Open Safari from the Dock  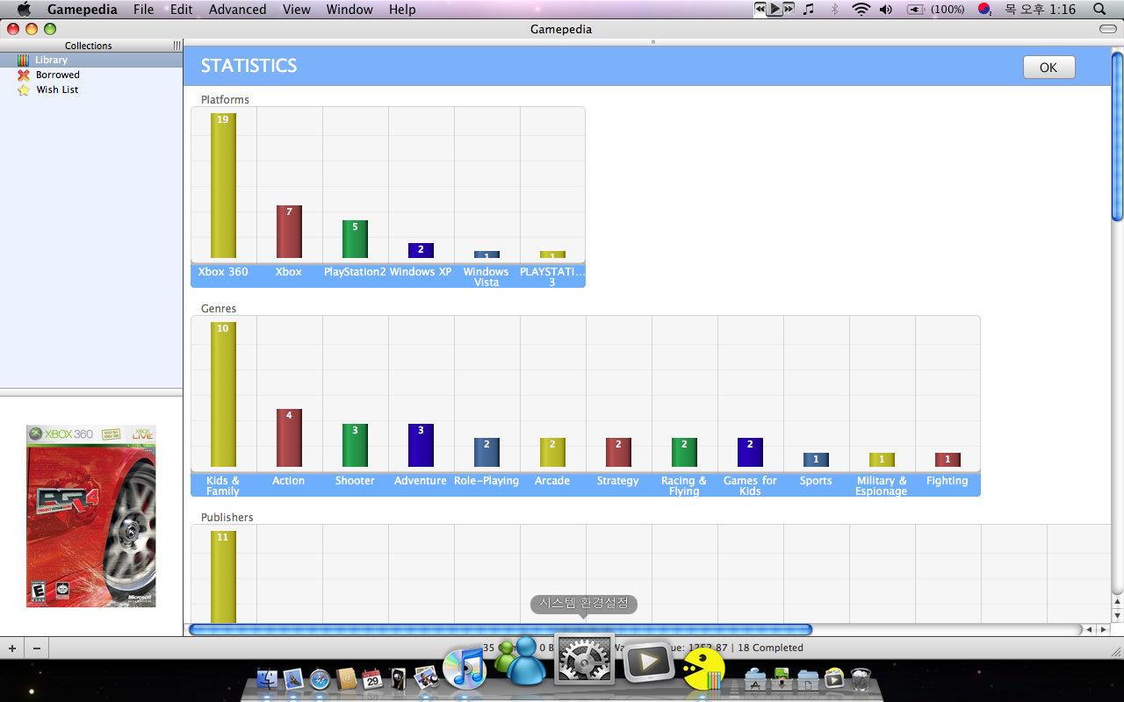[320, 678]
